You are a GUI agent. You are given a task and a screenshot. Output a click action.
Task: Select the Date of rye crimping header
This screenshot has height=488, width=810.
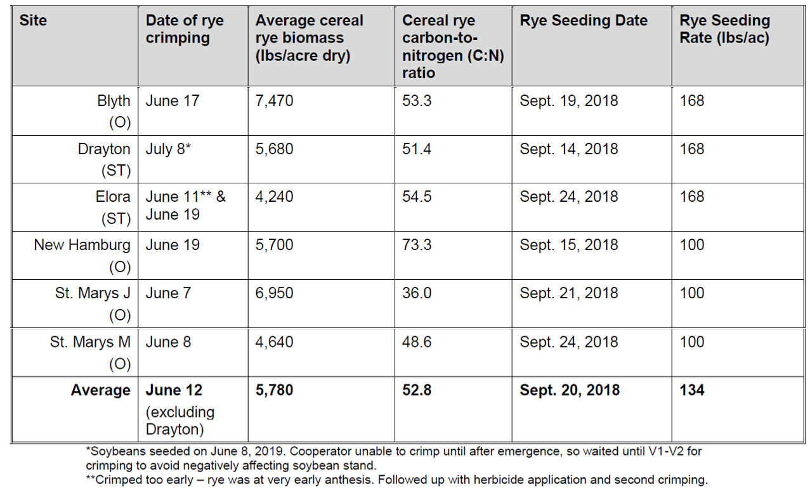coord(185,29)
